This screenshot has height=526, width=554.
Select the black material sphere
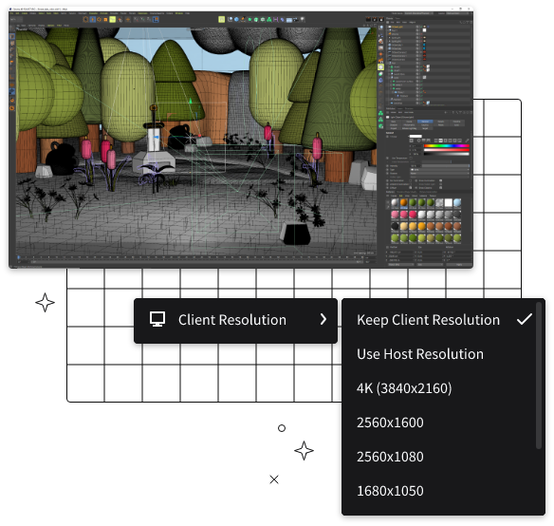click(395, 226)
